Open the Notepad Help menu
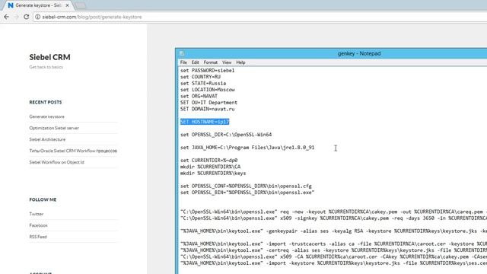 (x=240, y=62)
